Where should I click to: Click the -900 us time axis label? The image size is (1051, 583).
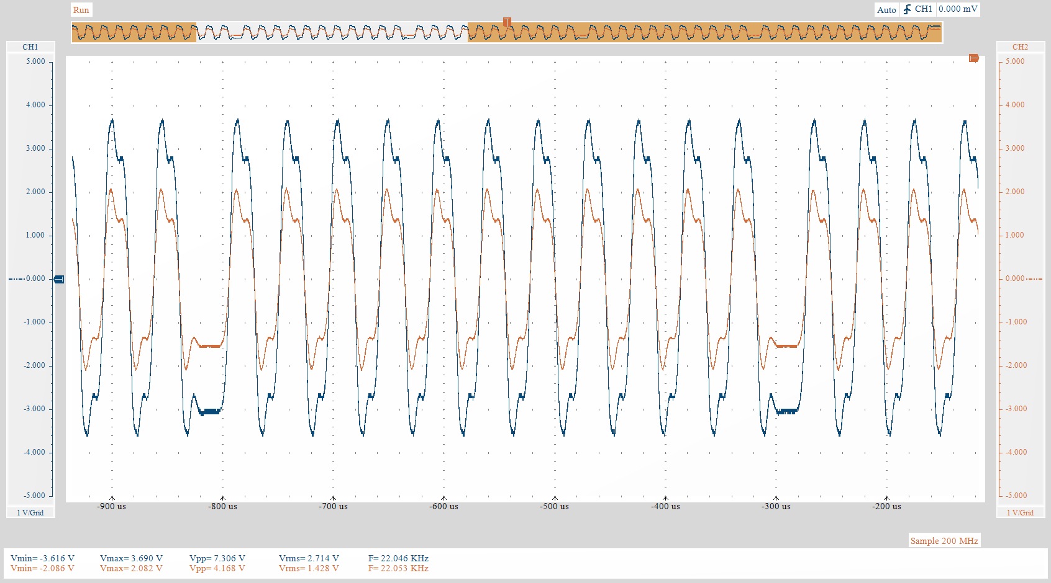click(x=111, y=507)
